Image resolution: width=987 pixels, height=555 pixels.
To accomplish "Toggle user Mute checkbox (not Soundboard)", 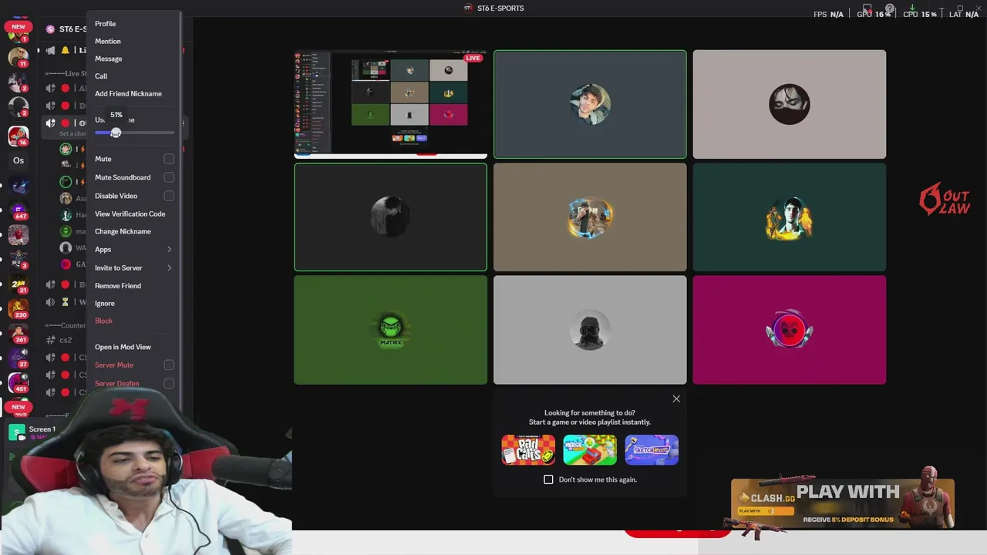I will click(169, 159).
